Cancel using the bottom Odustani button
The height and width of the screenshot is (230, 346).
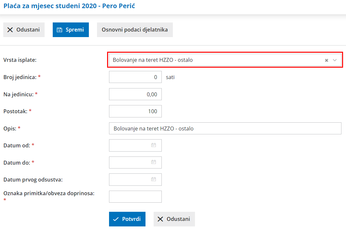click(174, 219)
